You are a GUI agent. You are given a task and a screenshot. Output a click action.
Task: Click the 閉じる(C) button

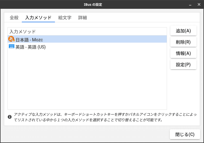[x=185, y=134]
